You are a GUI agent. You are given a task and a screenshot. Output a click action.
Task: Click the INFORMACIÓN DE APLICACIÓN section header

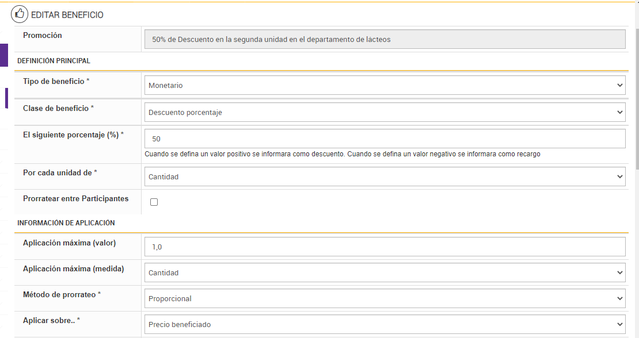(66, 222)
